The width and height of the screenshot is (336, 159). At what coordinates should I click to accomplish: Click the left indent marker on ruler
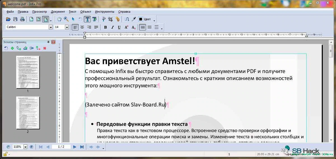pos(85,35)
